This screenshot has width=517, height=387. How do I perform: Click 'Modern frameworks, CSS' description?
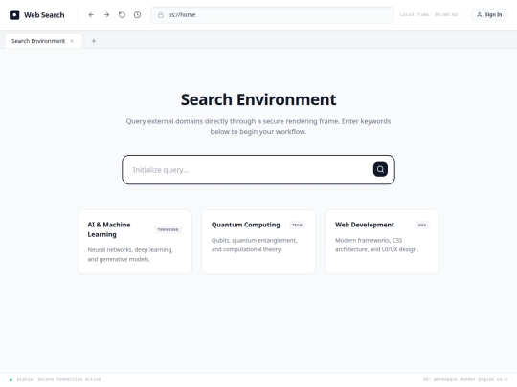(x=376, y=245)
